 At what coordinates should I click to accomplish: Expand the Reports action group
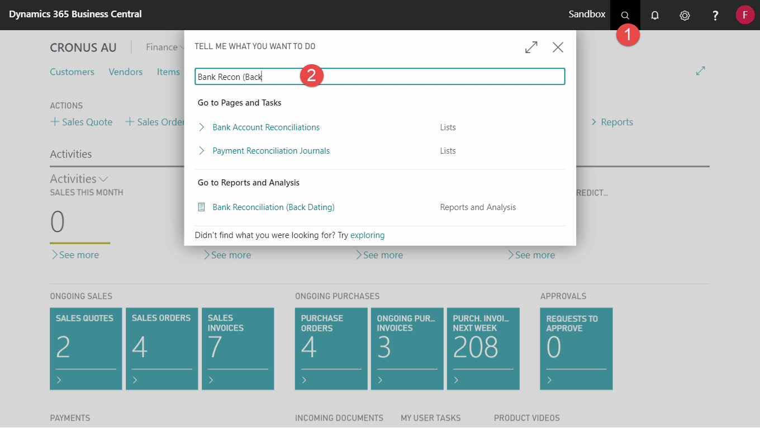(612, 122)
